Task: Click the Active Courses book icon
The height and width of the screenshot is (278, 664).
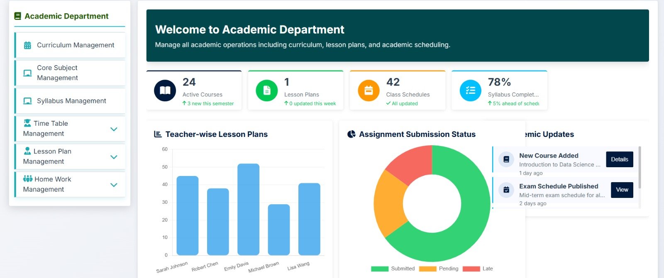Action: click(165, 90)
